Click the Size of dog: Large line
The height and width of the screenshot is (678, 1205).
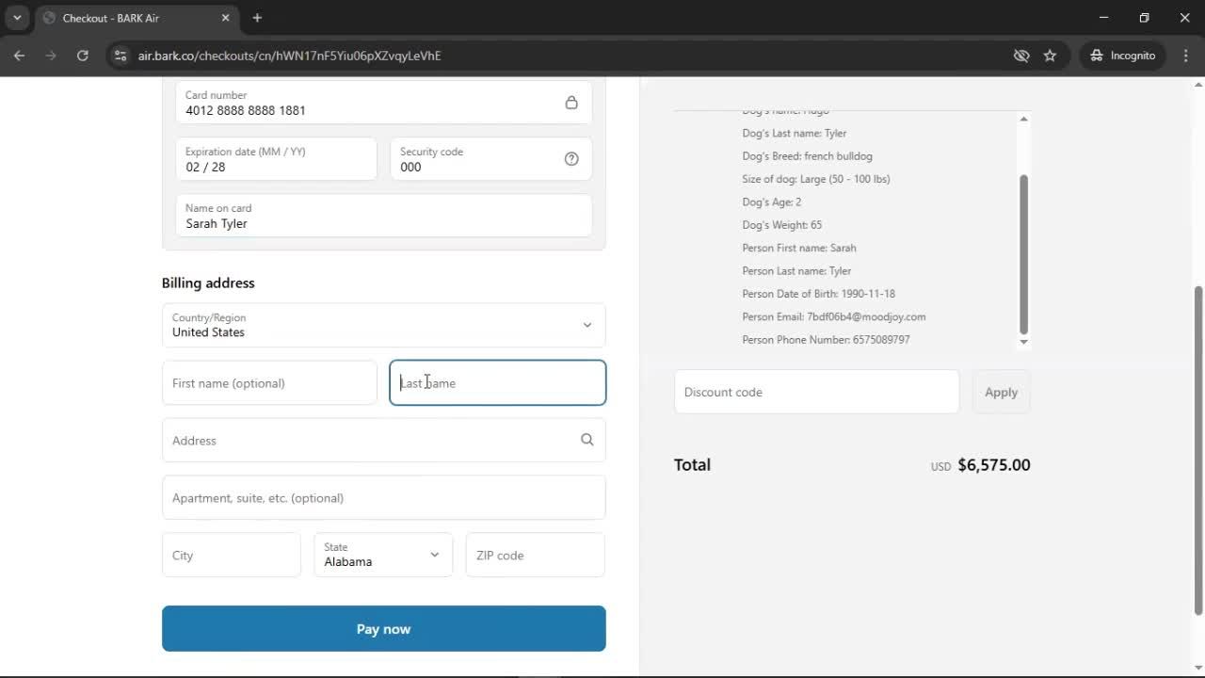815,179
